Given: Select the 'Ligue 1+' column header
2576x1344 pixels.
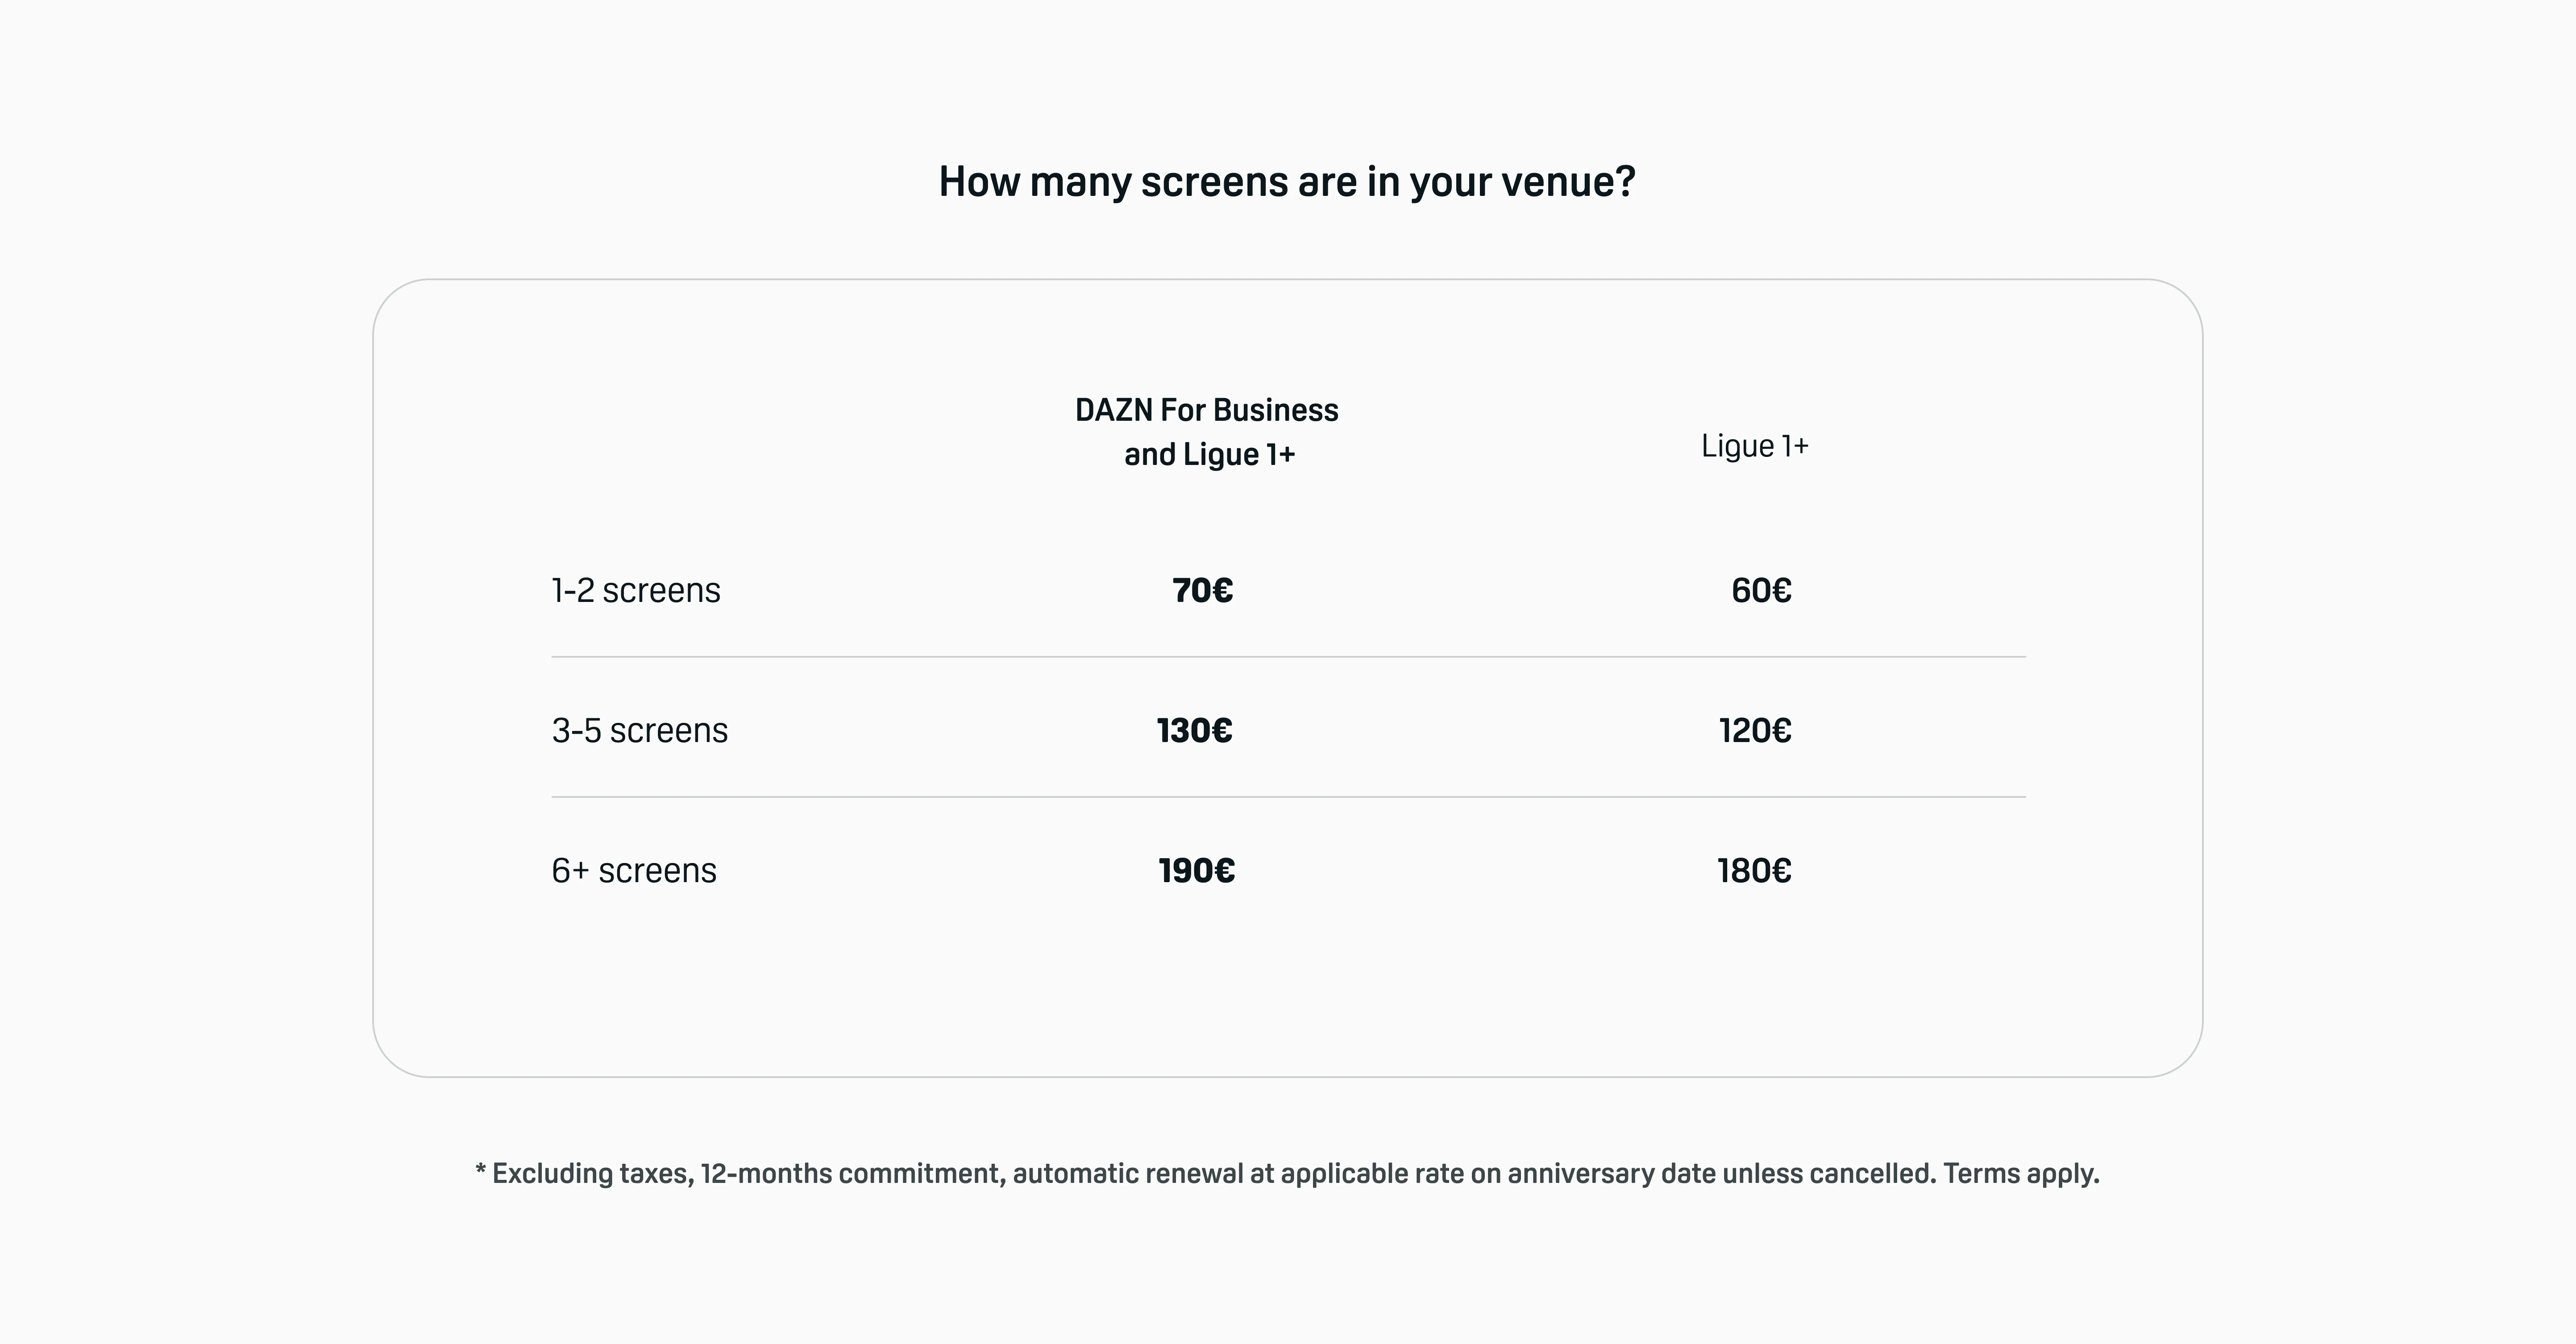Looking at the screenshot, I should coord(1755,446).
